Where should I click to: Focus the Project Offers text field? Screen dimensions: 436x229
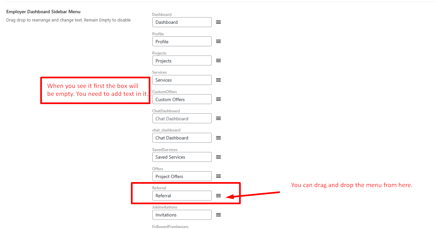click(182, 176)
